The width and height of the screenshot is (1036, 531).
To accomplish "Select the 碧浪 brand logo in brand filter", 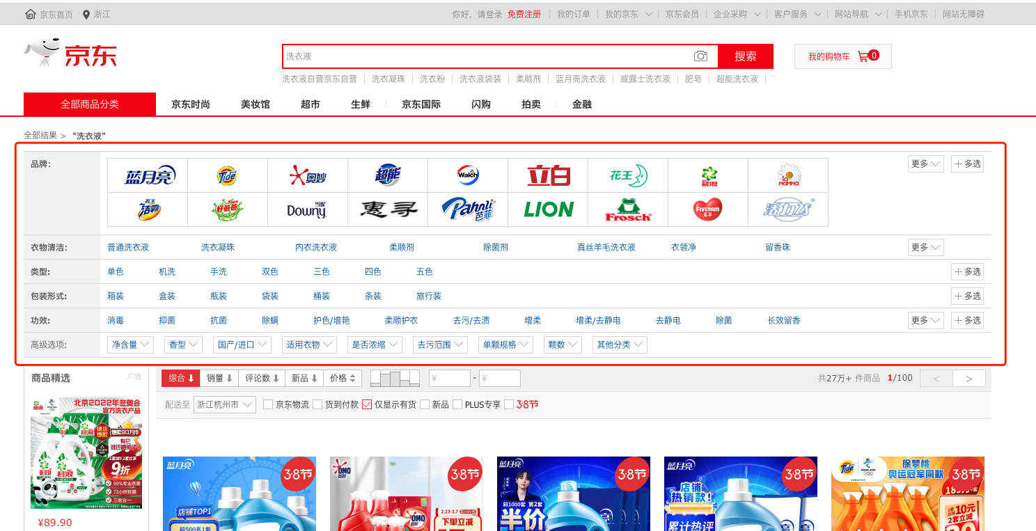I will [708, 176].
